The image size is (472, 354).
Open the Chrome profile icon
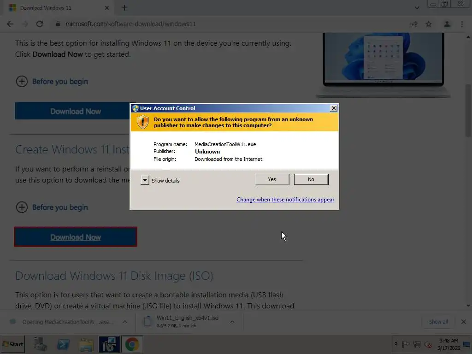pos(447,24)
